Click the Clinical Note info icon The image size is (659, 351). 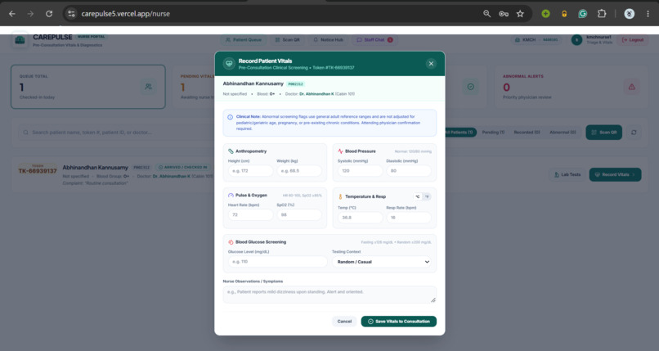point(230,117)
